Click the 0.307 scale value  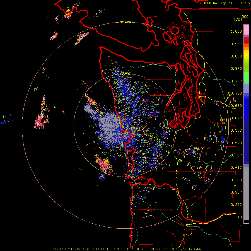click(x=236, y=192)
